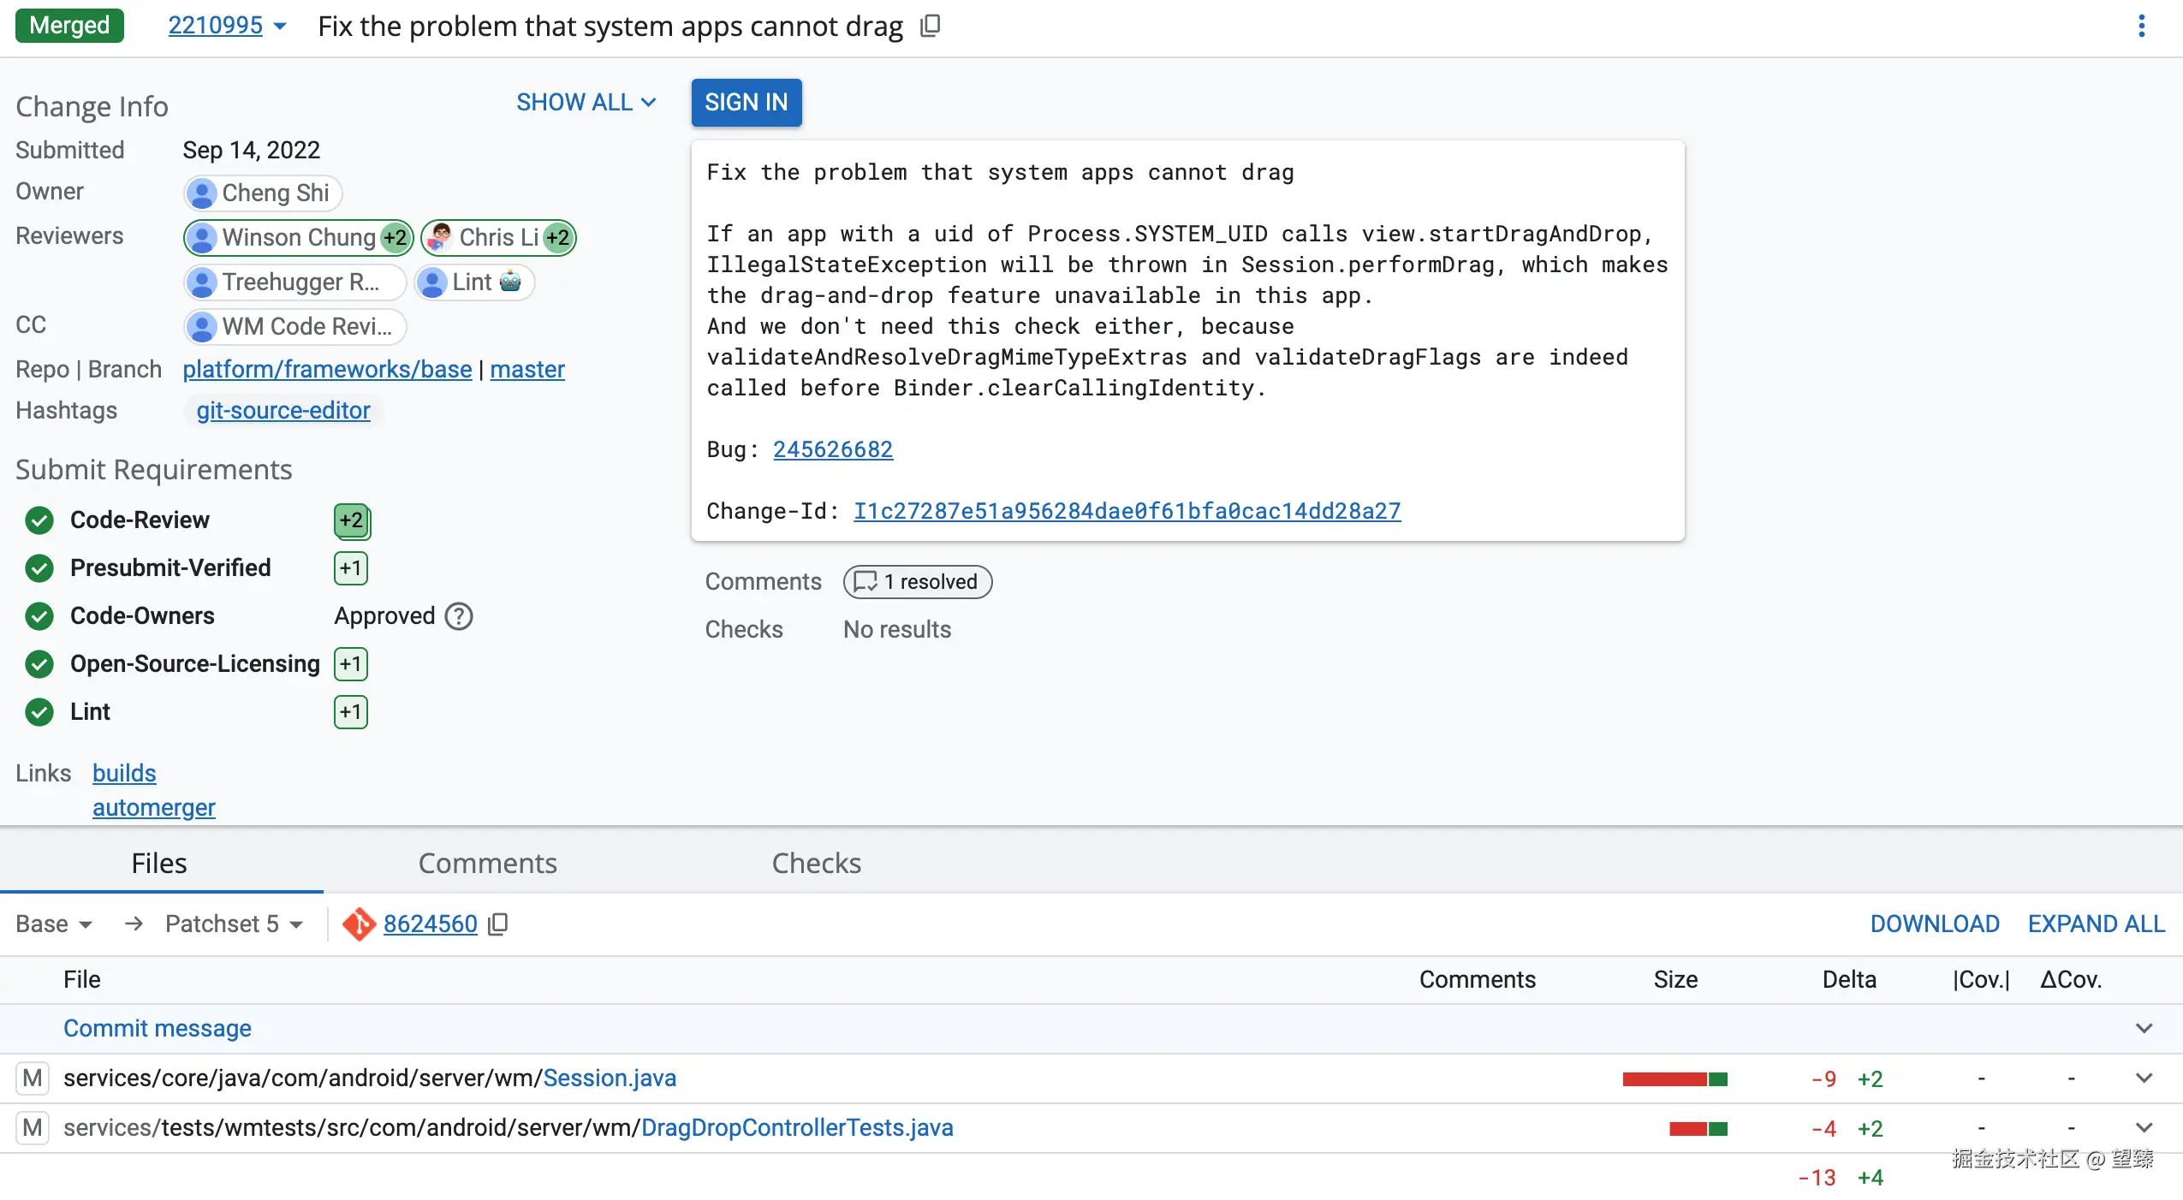Copy the commit hash 8624560
2183x1200 pixels.
(498, 924)
